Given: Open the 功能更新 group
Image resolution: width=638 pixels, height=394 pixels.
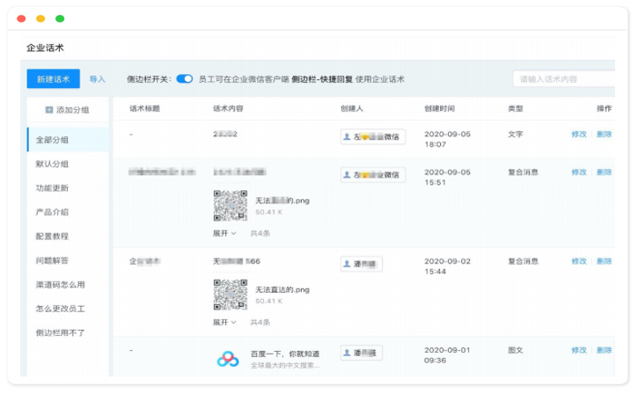Looking at the screenshot, I should pyautogui.click(x=53, y=188).
